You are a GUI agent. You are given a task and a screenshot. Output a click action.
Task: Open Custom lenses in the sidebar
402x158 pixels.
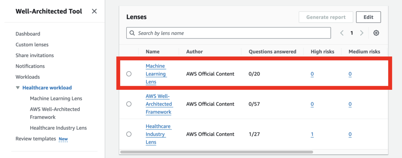(x=32, y=45)
